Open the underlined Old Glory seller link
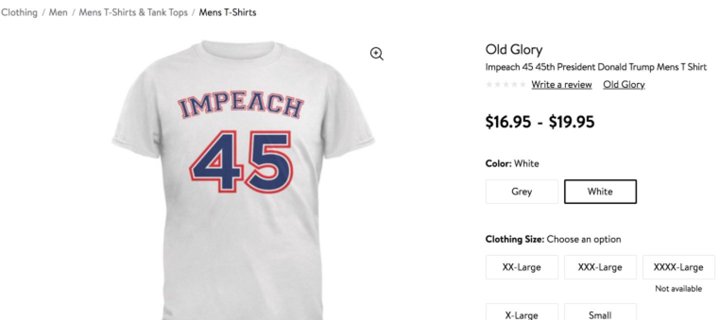The height and width of the screenshot is (320, 720). tap(623, 84)
